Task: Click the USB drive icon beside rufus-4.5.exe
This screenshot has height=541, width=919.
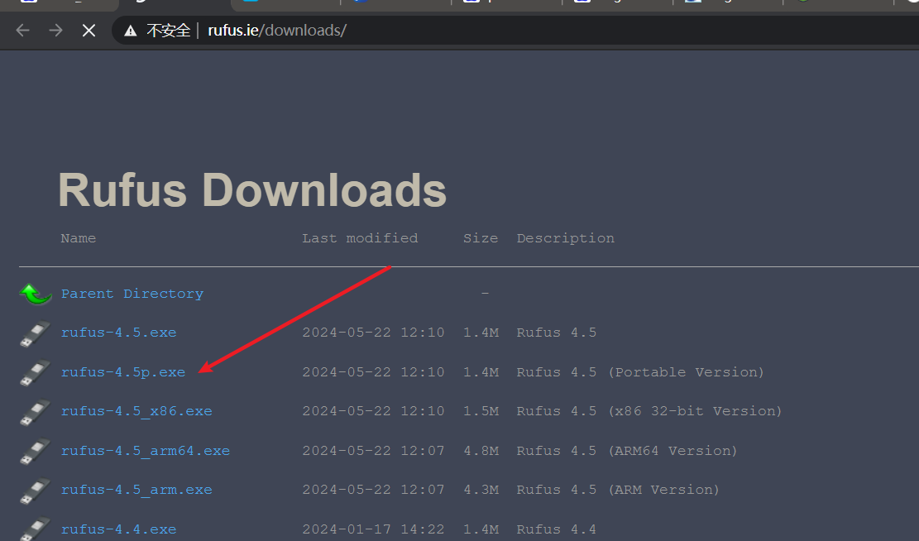Action: pyautogui.click(x=36, y=333)
